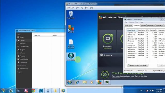The width and height of the screenshot is (165, 93).
Task: Switch to Performance tab in Task Manager
Action: tap(151, 25)
